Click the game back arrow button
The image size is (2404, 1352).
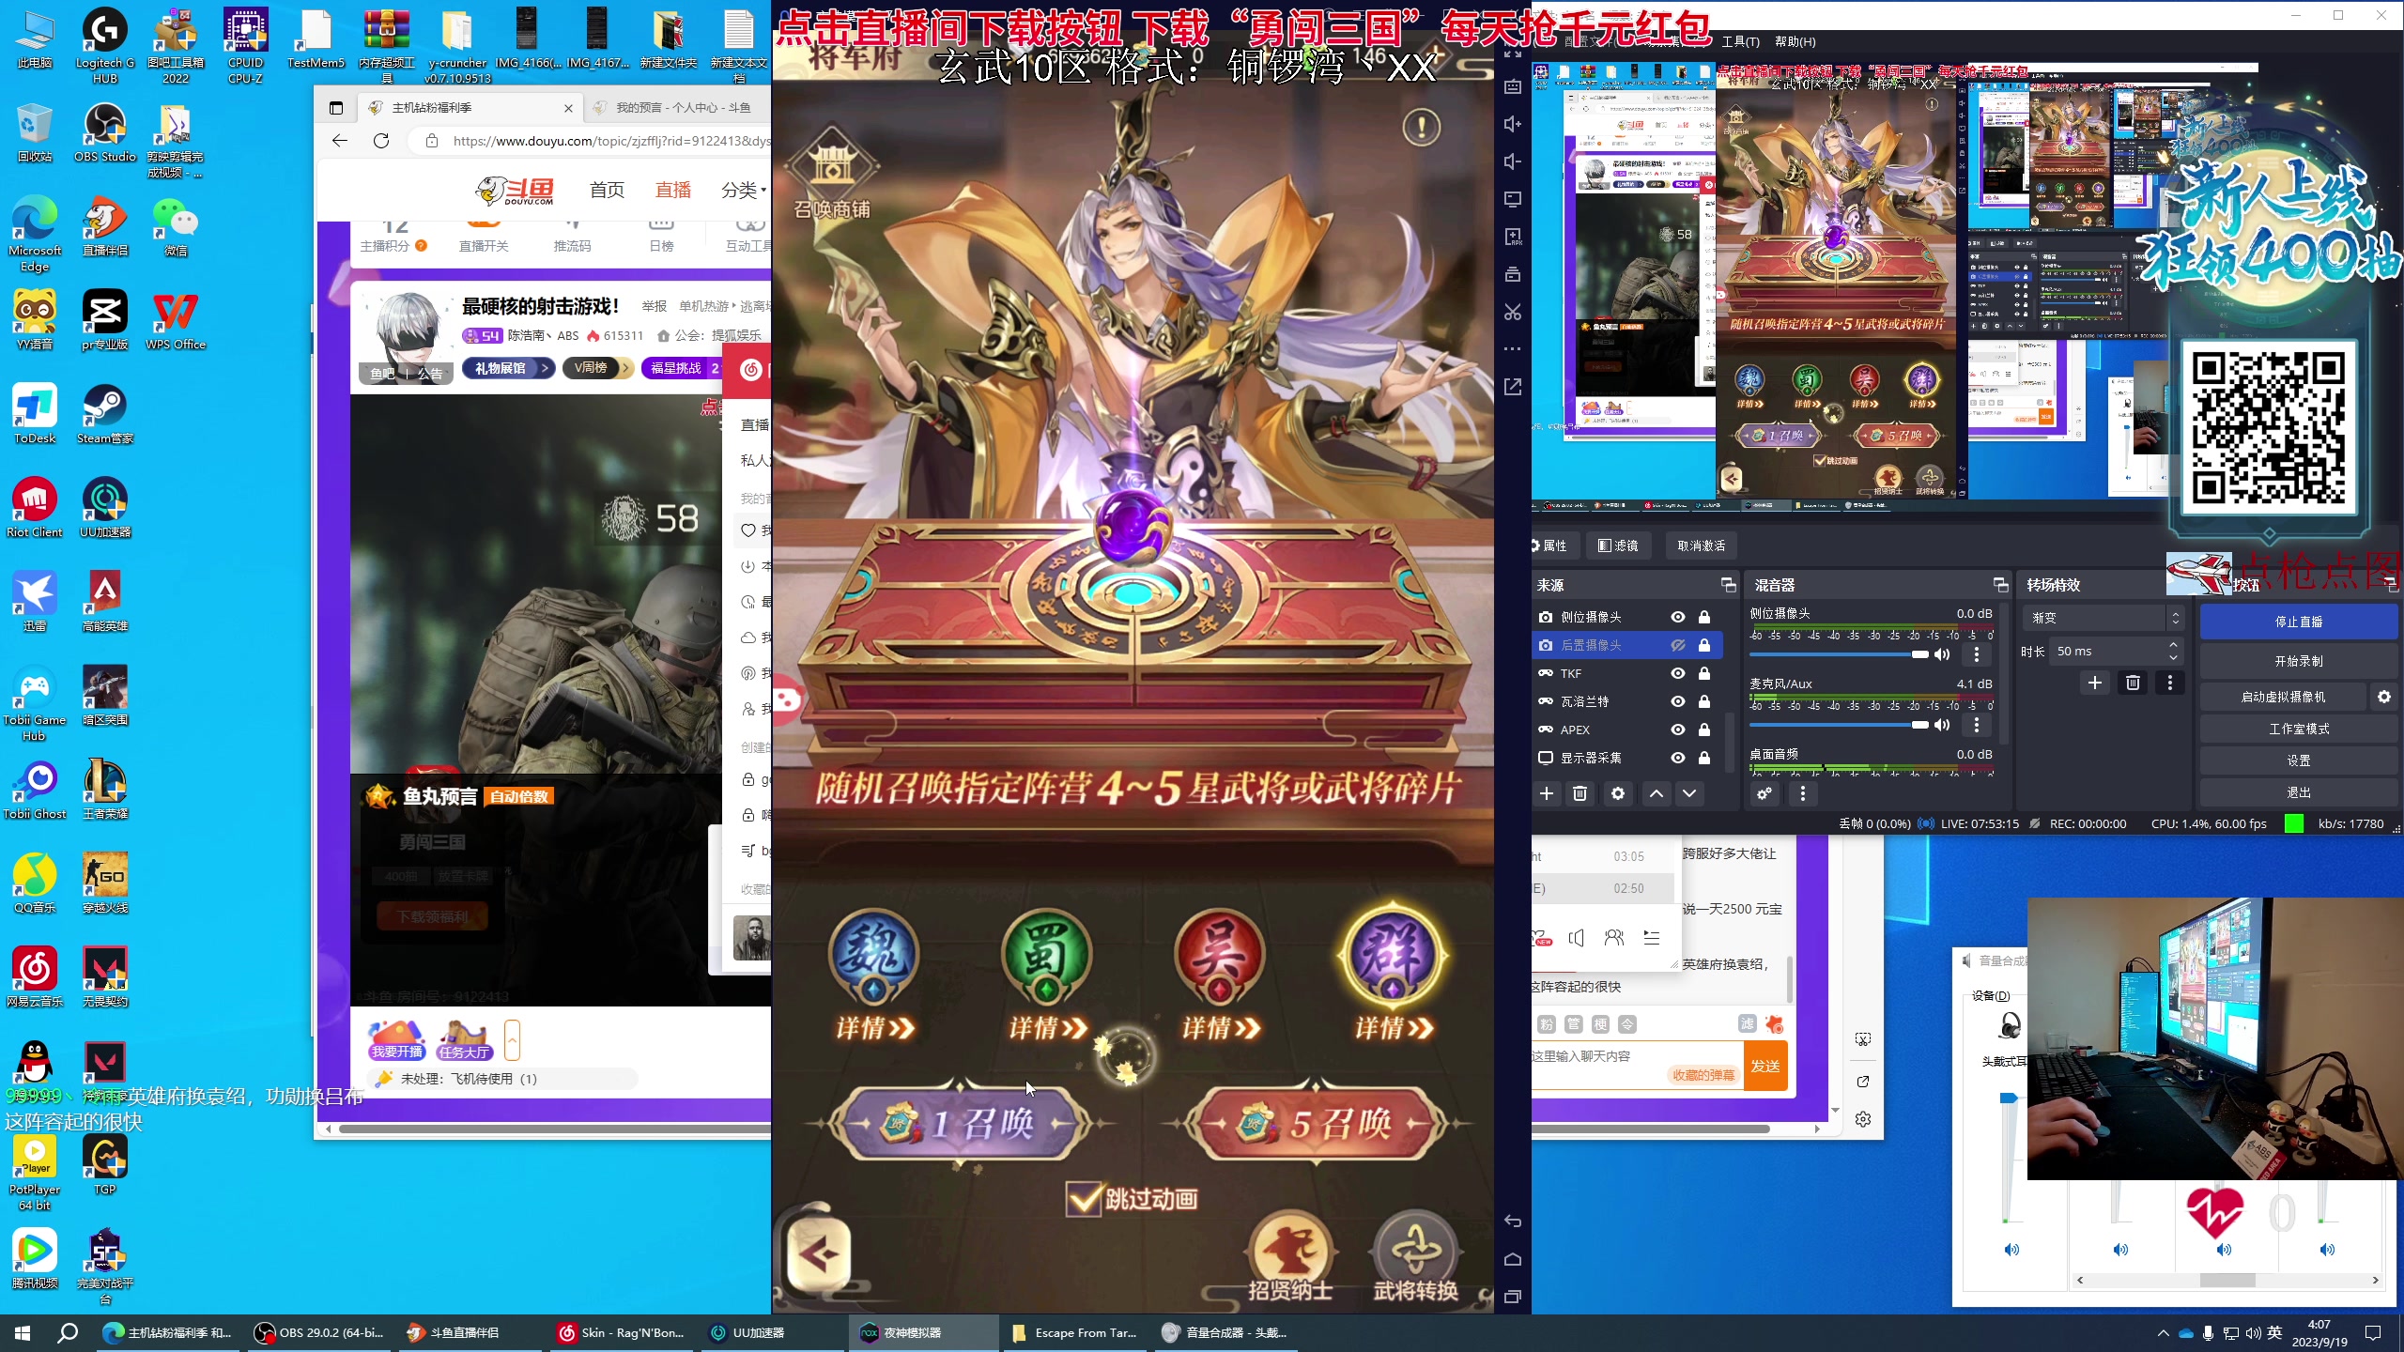[818, 1253]
